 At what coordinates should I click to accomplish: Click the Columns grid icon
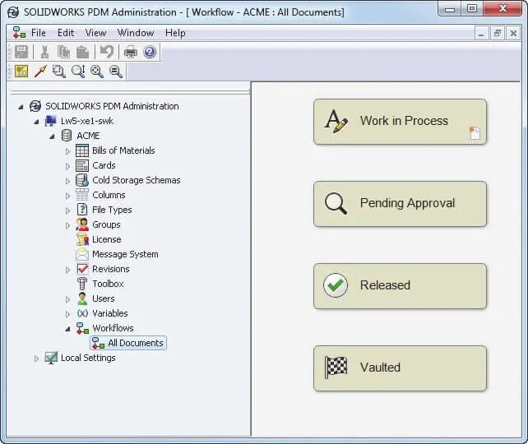82,195
